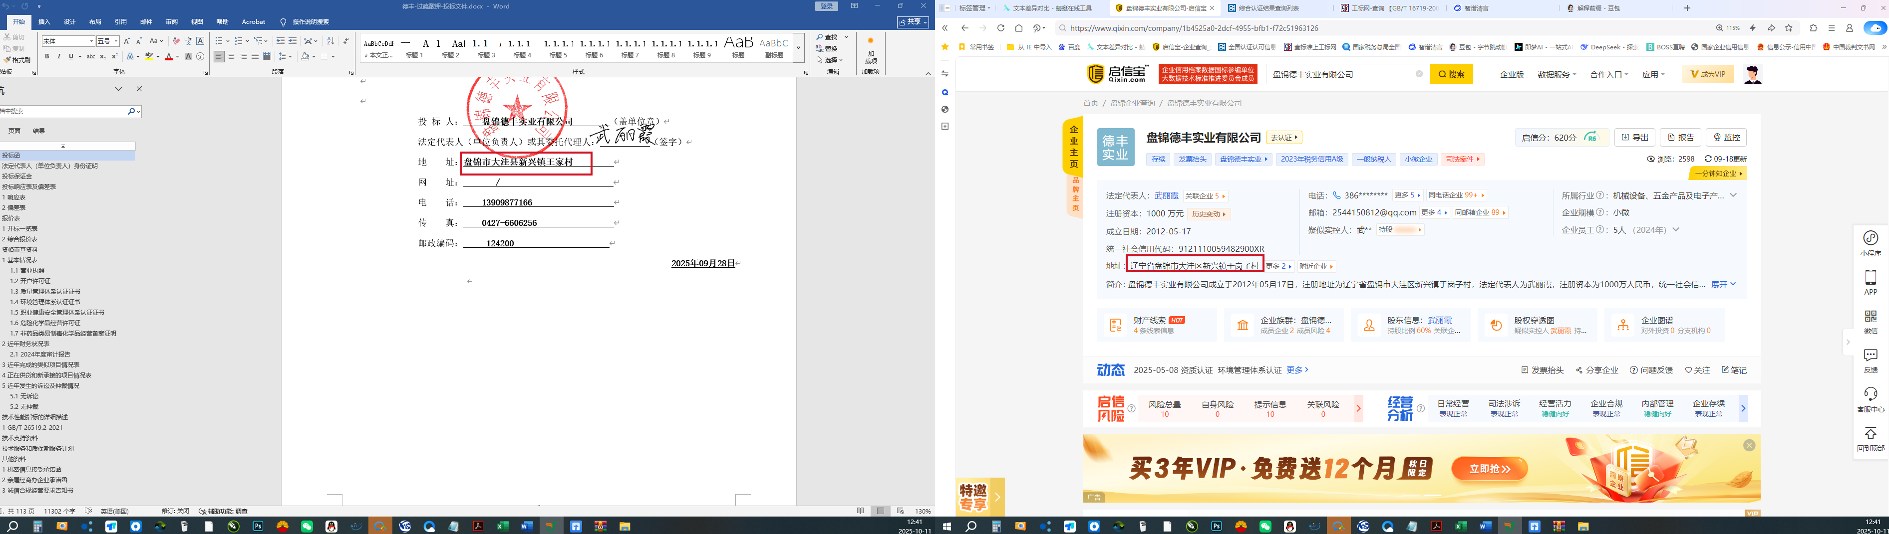
Task: Go to the browser home page
Action: point(1018,28)
